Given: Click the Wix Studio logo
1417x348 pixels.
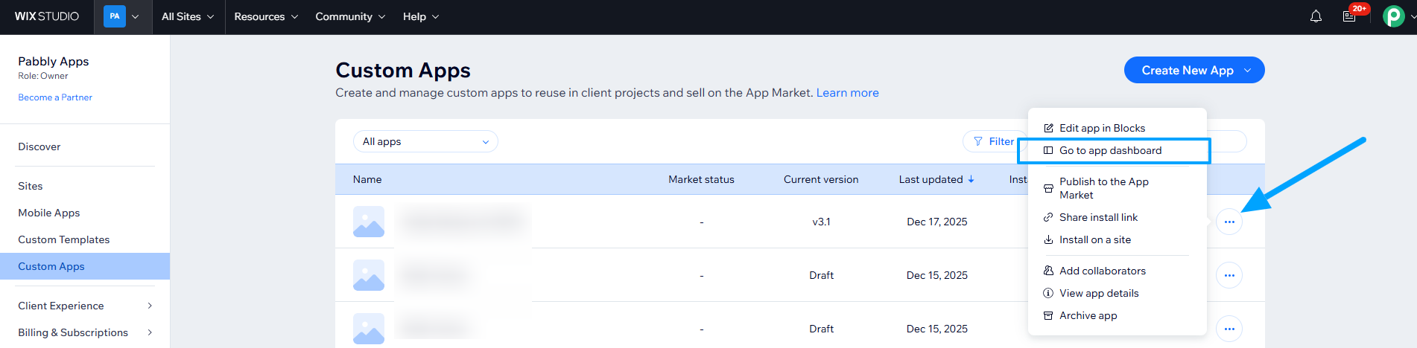Looking at the screenshot, I should [x=47, y=16].
